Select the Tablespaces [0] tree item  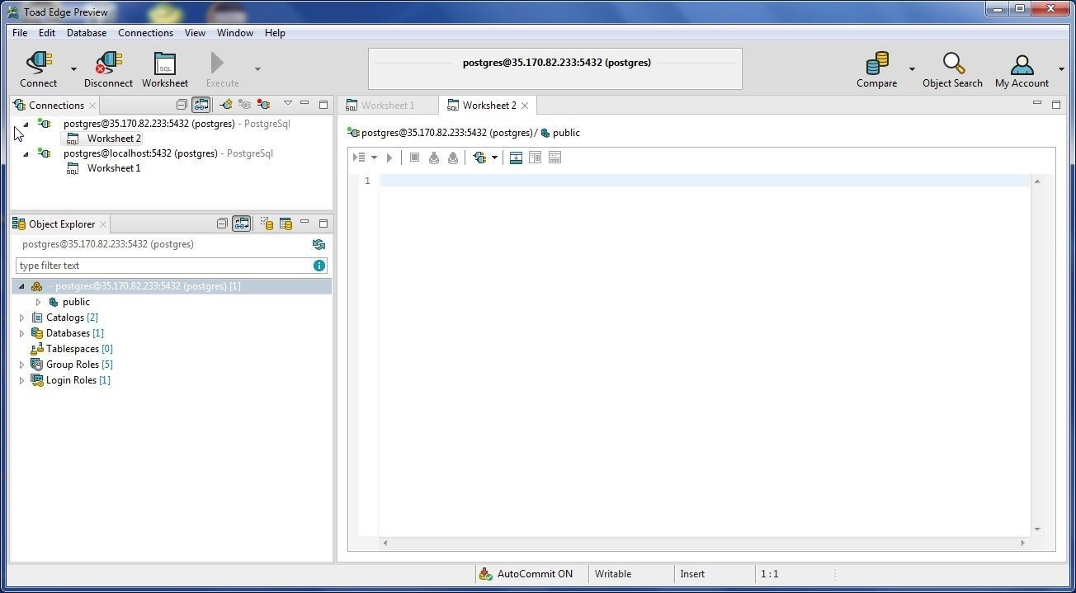(79, 349)
